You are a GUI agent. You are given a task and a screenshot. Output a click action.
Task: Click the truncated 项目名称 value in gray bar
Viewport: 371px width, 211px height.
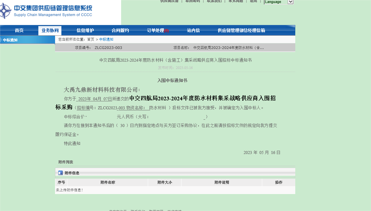point(229,48)
